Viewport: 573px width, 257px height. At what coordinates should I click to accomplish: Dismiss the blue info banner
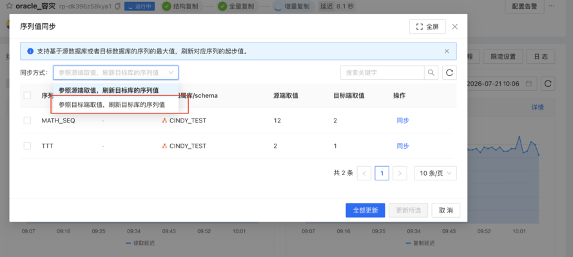click(447, 51)
